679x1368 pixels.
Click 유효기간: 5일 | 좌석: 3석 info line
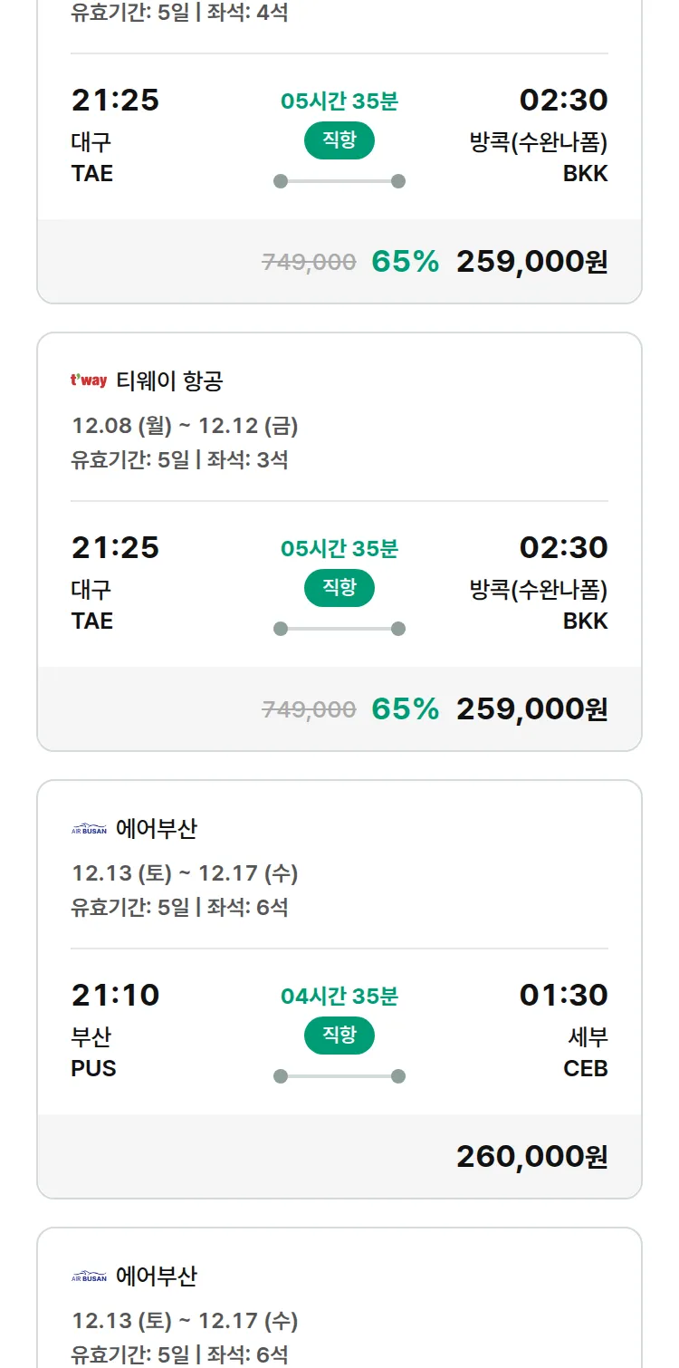pyautogui.click(x=179, y=459)
